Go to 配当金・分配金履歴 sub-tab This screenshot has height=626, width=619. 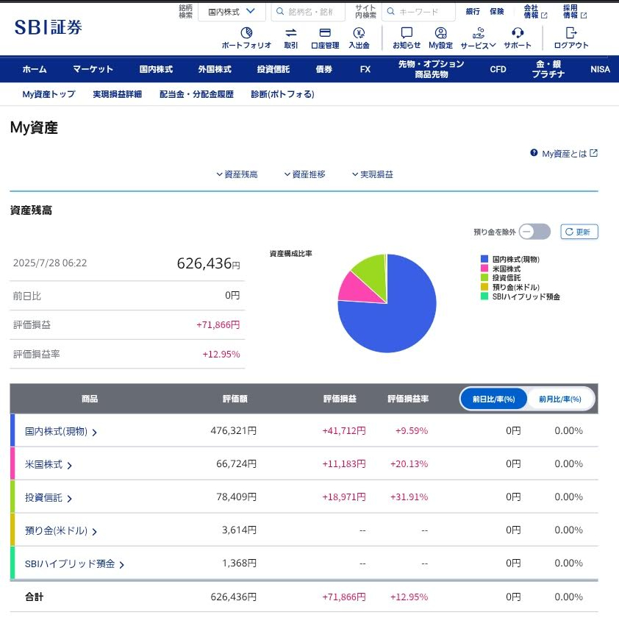pos(196,94)
